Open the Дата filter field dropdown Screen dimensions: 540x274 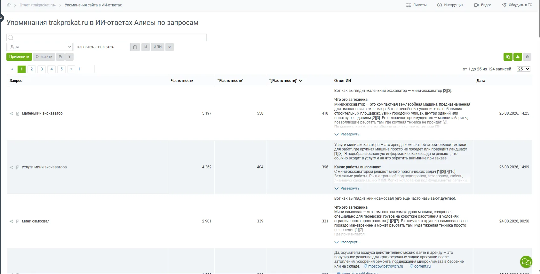click(39, 47)
